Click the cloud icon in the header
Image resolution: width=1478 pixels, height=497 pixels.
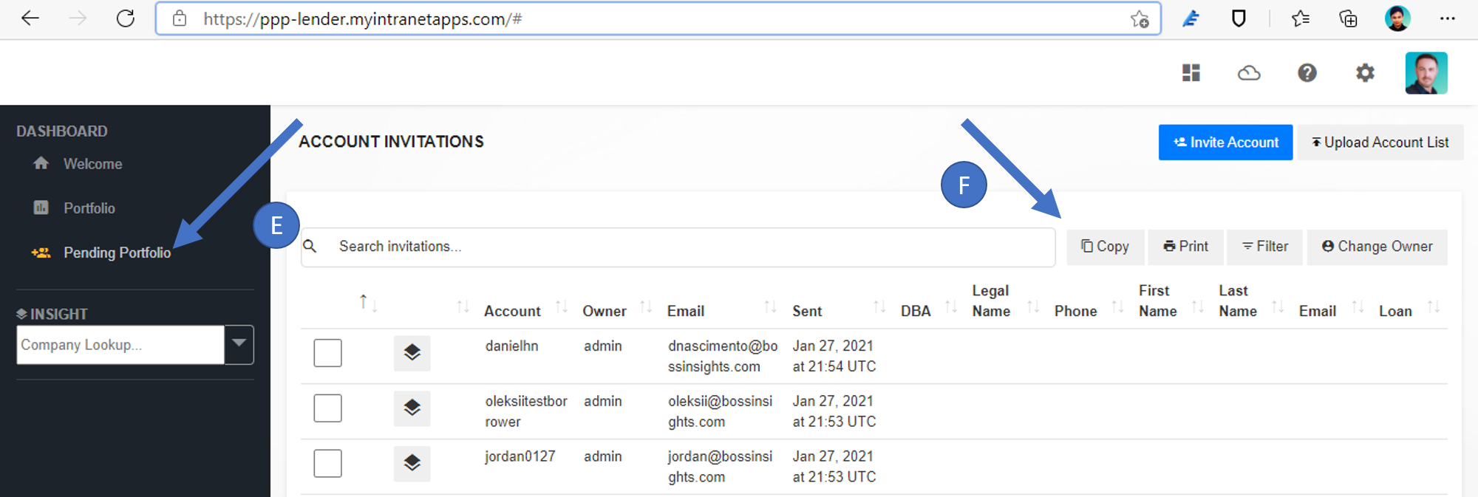(x=1248, y=72)
